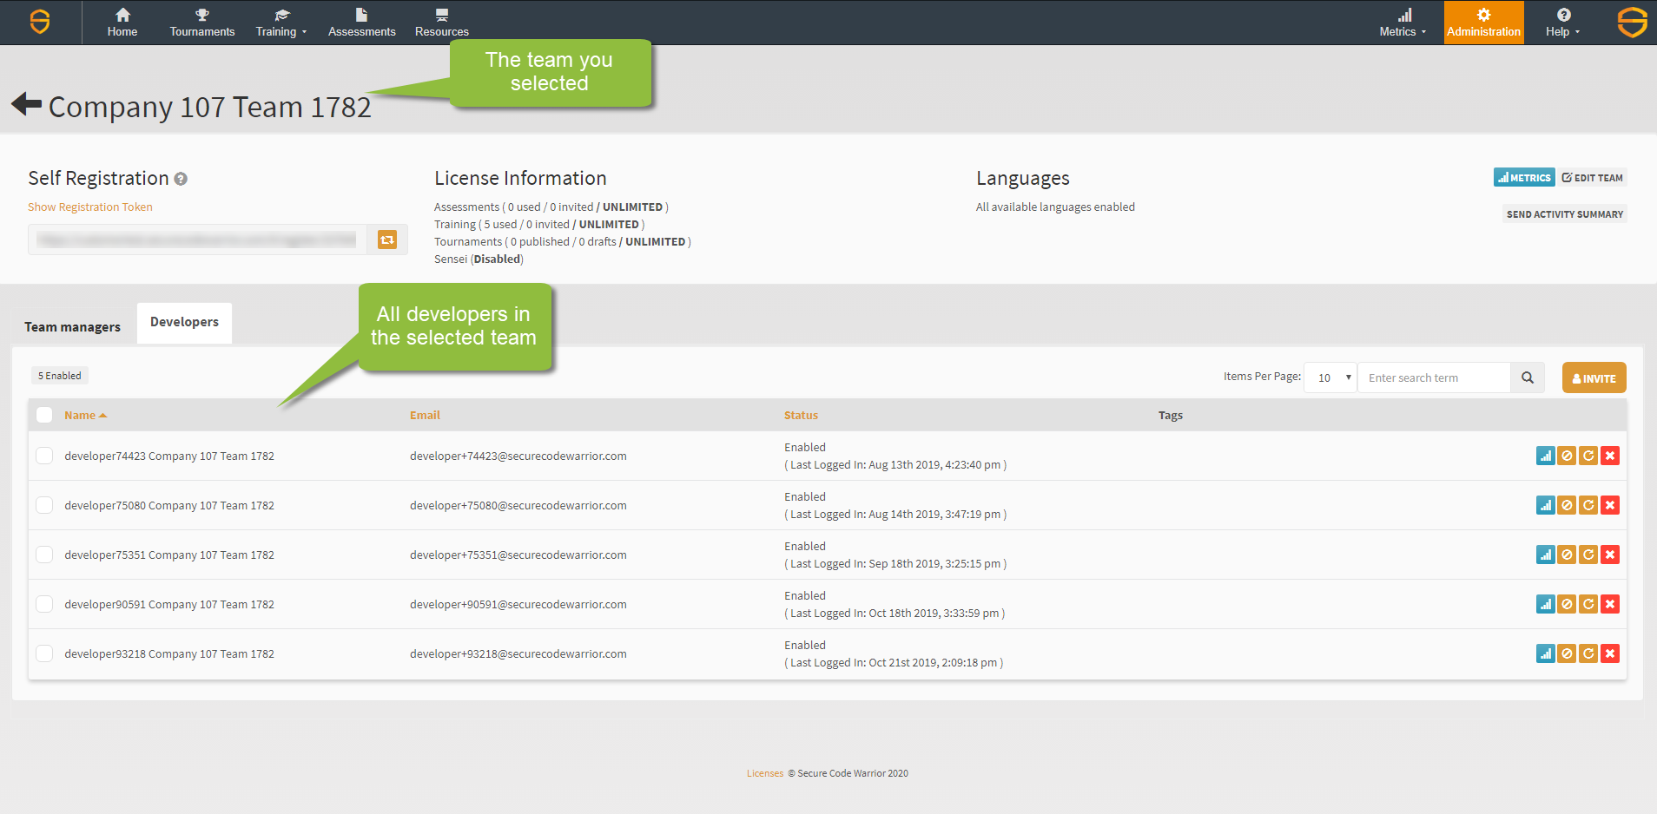Reset developer75080 with the refresh icon
This screenshot has height=814, width=1657.
(1588, 505)
